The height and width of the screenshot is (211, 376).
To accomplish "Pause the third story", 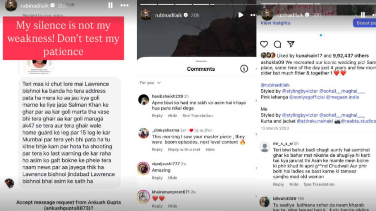I will pos(363,15).
